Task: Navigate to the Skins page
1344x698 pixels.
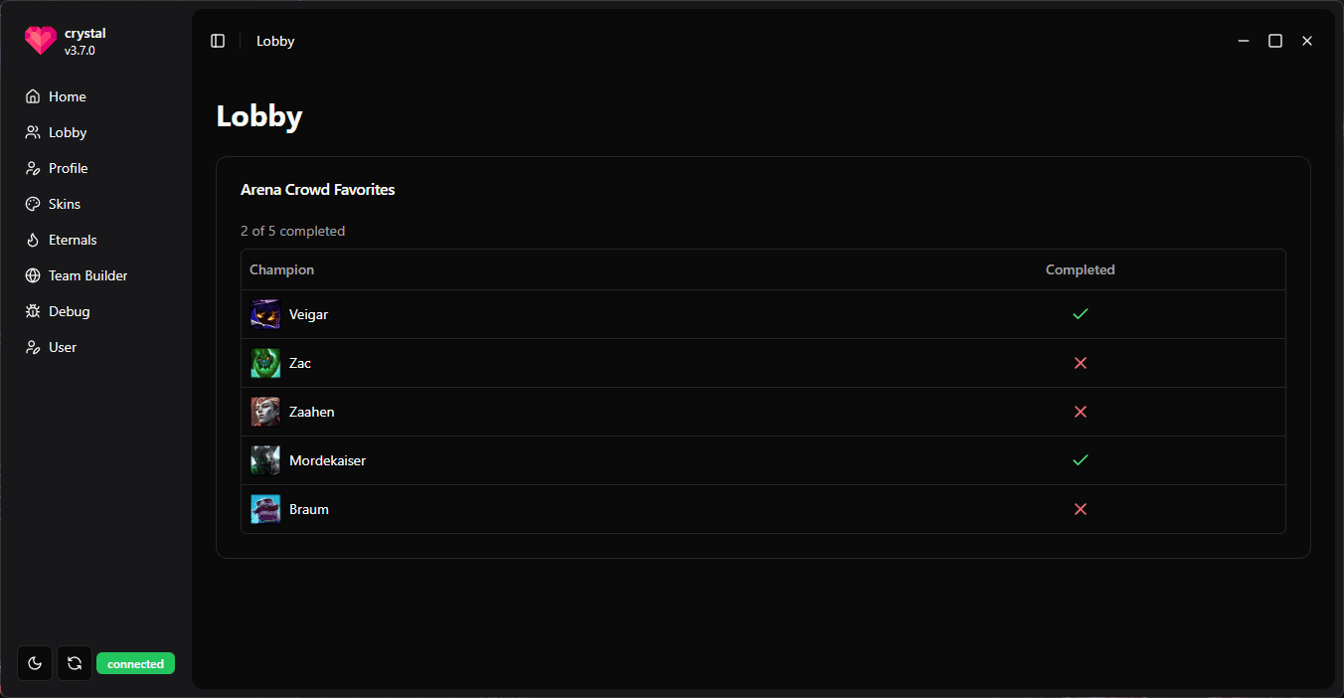Action: coord(65,204)
